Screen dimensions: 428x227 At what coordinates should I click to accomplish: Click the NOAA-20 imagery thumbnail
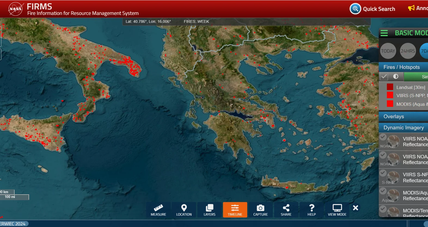coord(393,142)
